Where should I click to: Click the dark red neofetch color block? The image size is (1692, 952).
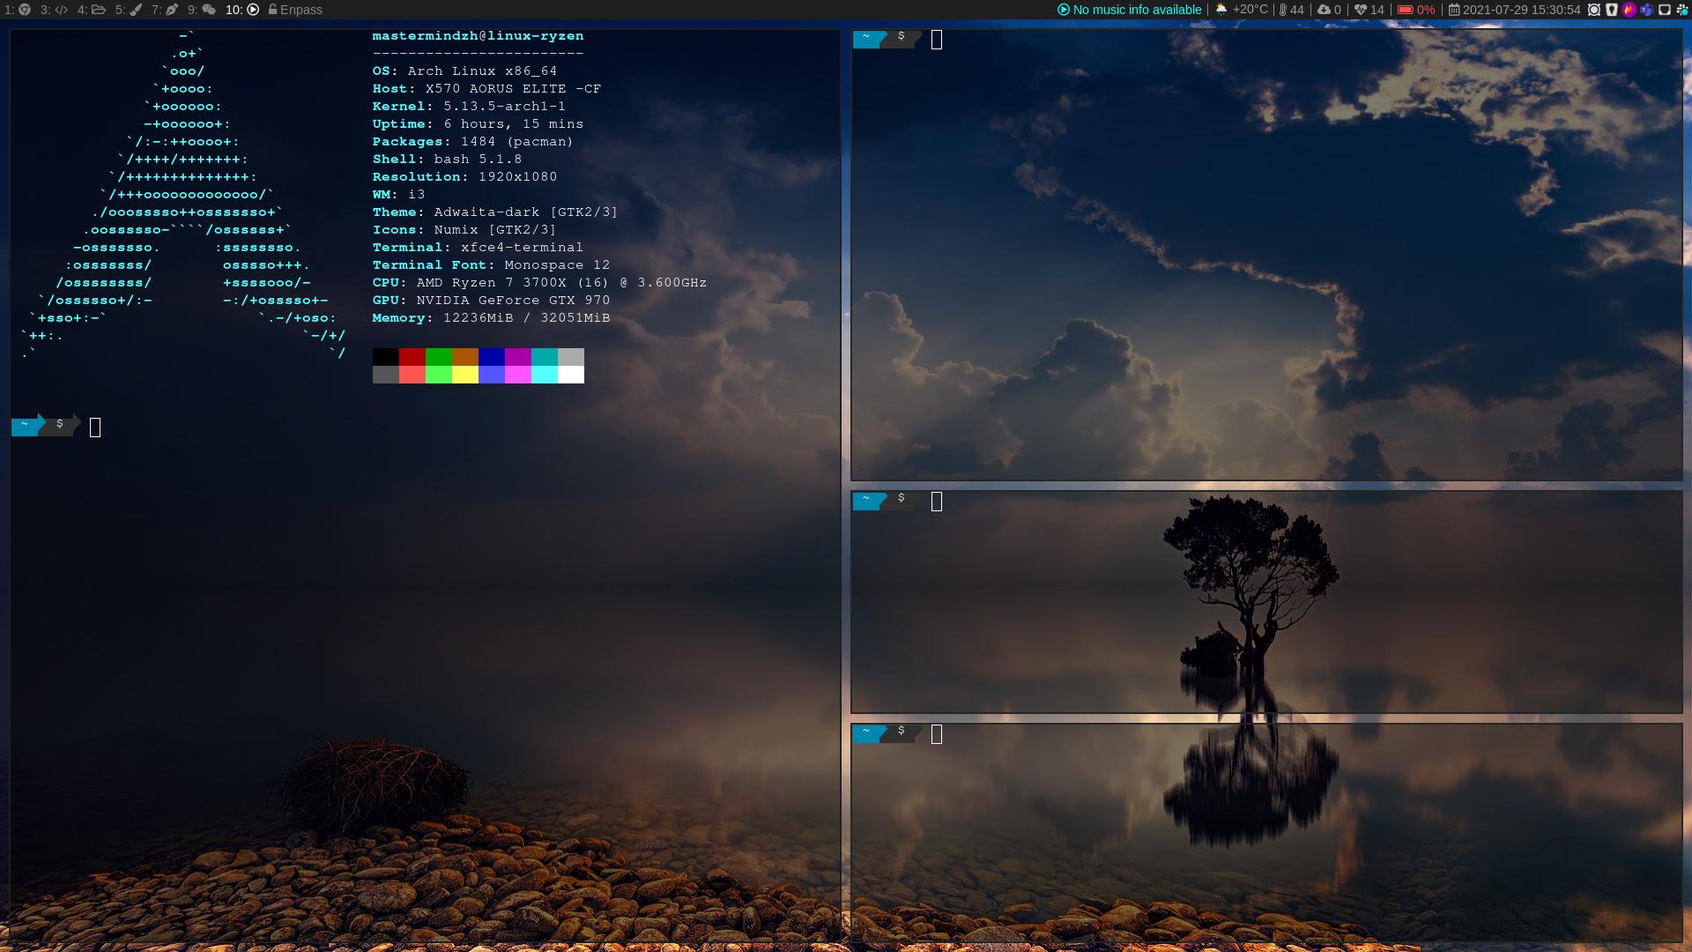tap(412, 357)
